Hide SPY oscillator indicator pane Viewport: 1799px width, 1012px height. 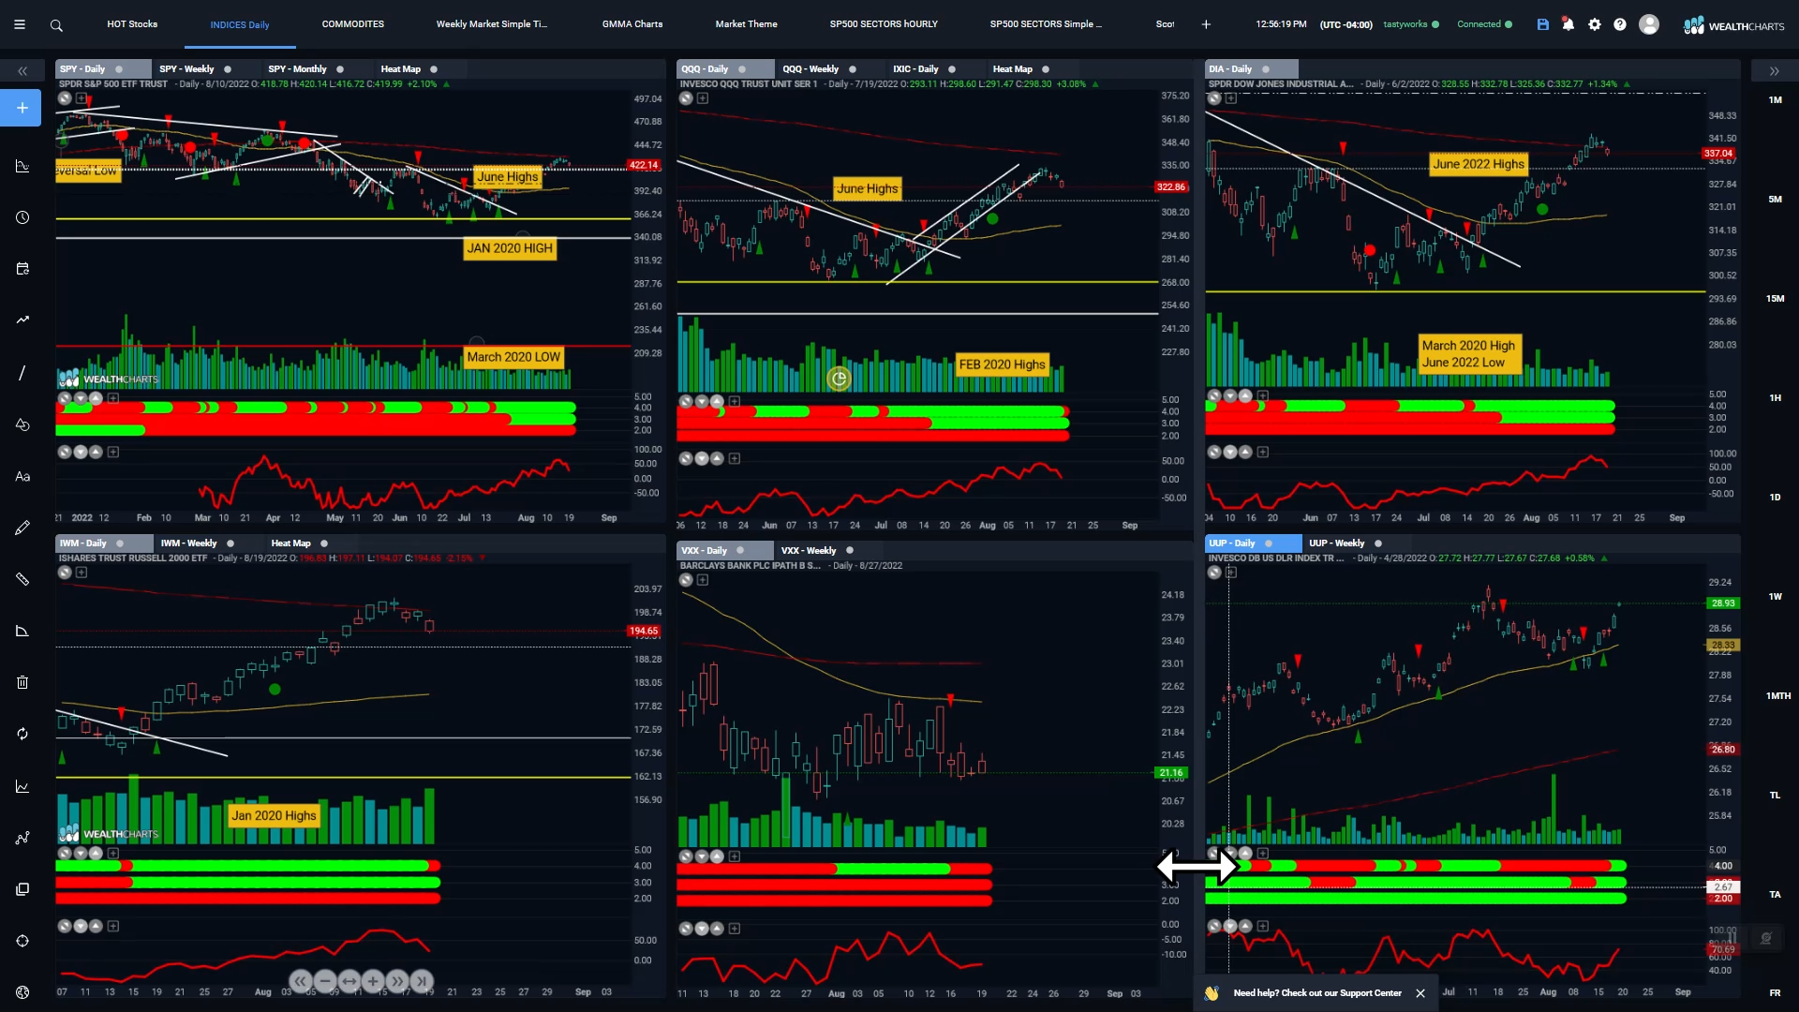tap(65, 452)
